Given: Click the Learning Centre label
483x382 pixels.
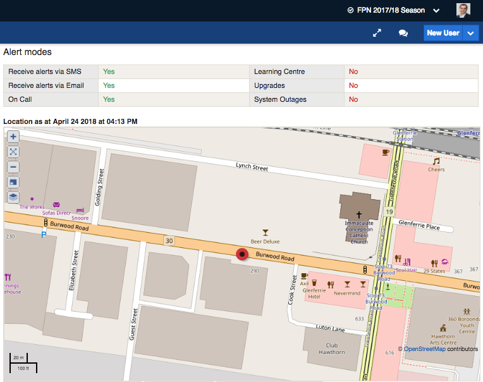Looking at the screenshot, I should [x=279, y=71].
